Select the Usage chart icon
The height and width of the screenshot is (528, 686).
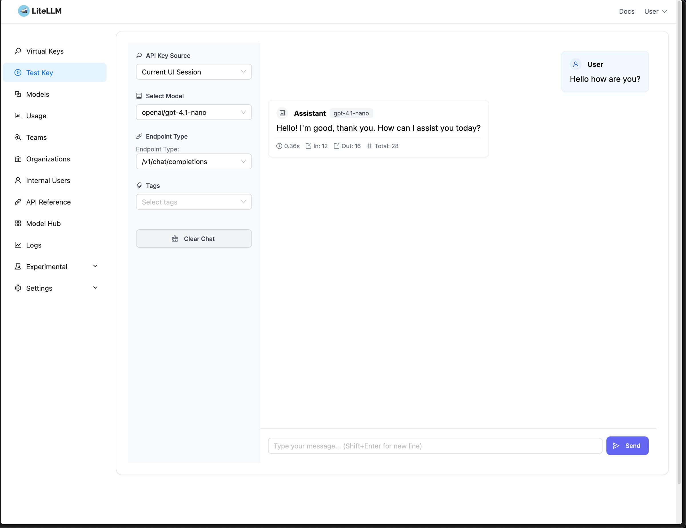click(18, 115)
